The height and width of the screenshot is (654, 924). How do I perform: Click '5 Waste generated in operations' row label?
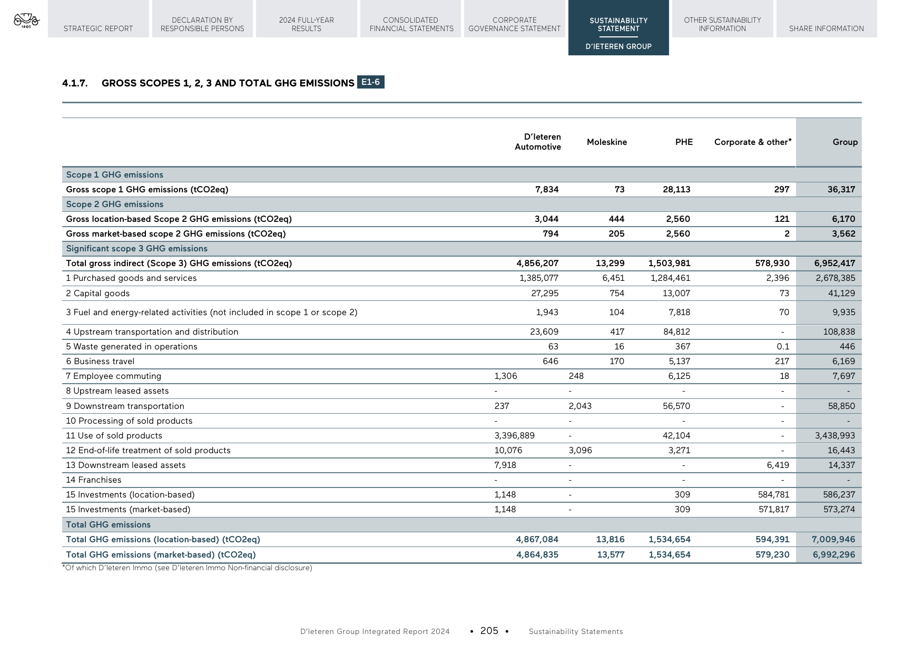pos(132,346)
